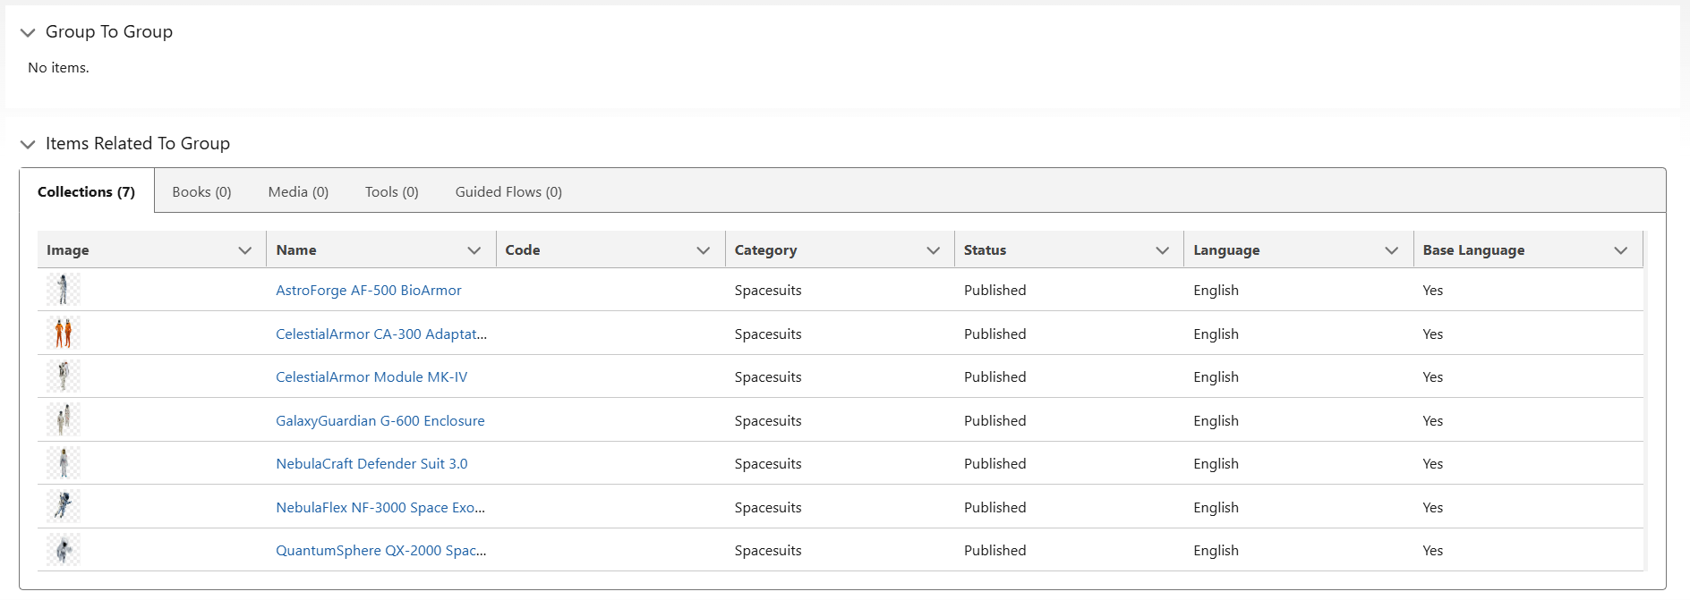This screenshot has height=600, width=1690.
Task: Collapse the Group To Group section
Action: pos(28,33)
